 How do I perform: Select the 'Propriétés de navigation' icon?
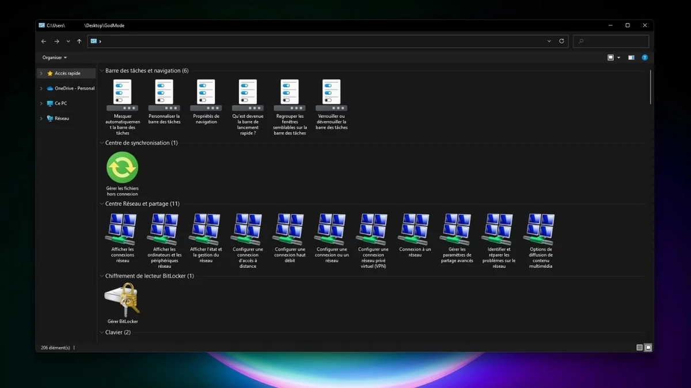click(206, 95)
